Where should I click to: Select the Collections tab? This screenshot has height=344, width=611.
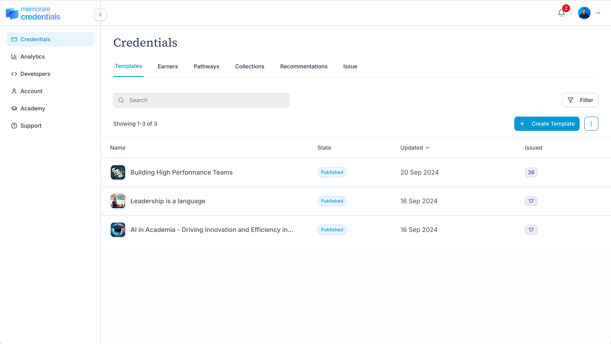250,66
